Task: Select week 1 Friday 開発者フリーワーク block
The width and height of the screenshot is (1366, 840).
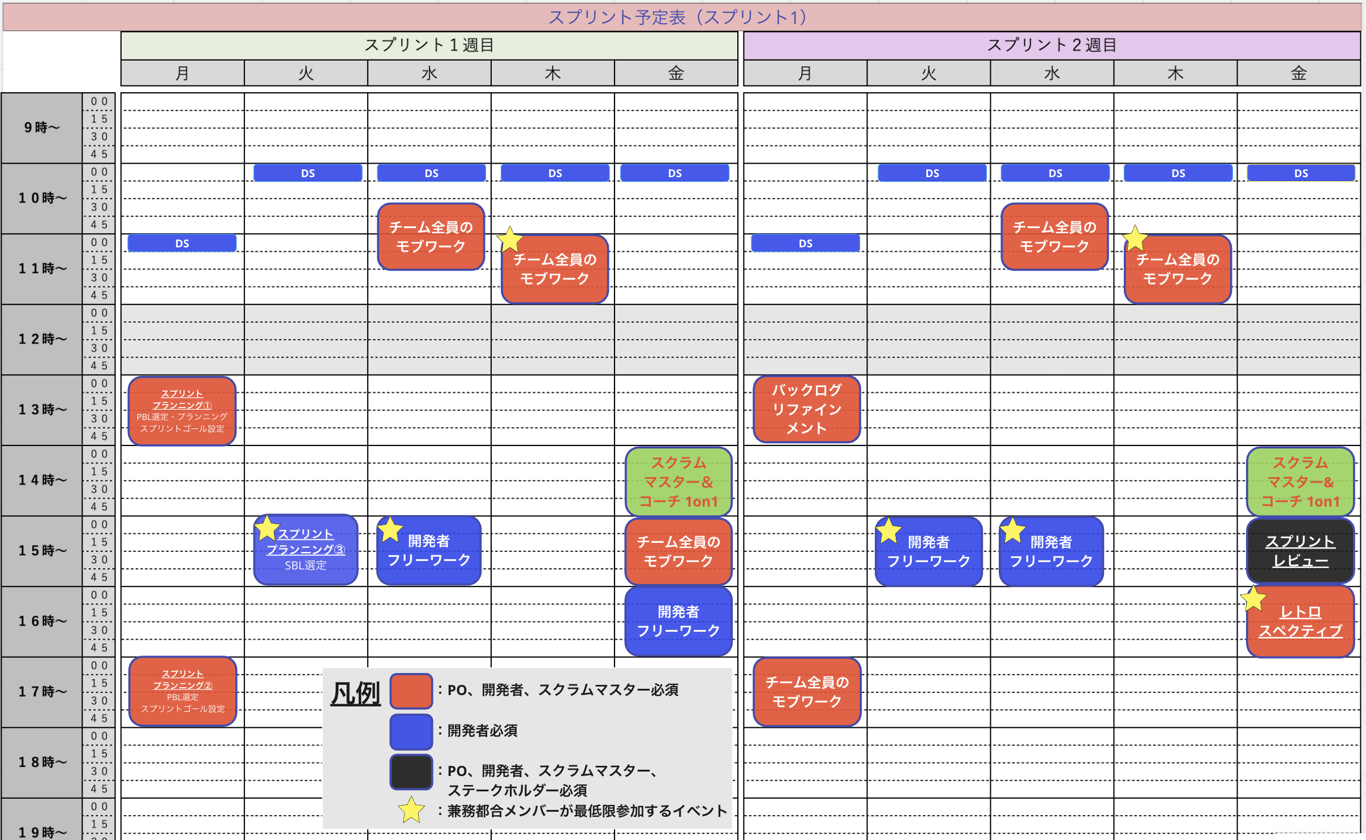Action: 678,621
